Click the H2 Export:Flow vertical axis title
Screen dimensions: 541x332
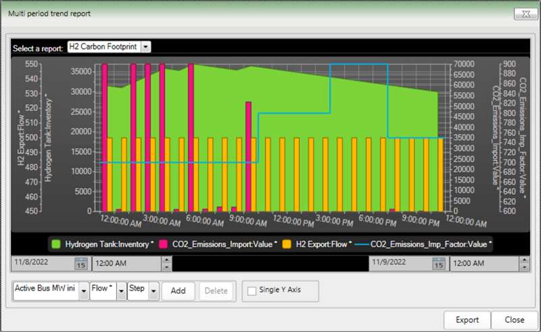click(x=22, y=138)
